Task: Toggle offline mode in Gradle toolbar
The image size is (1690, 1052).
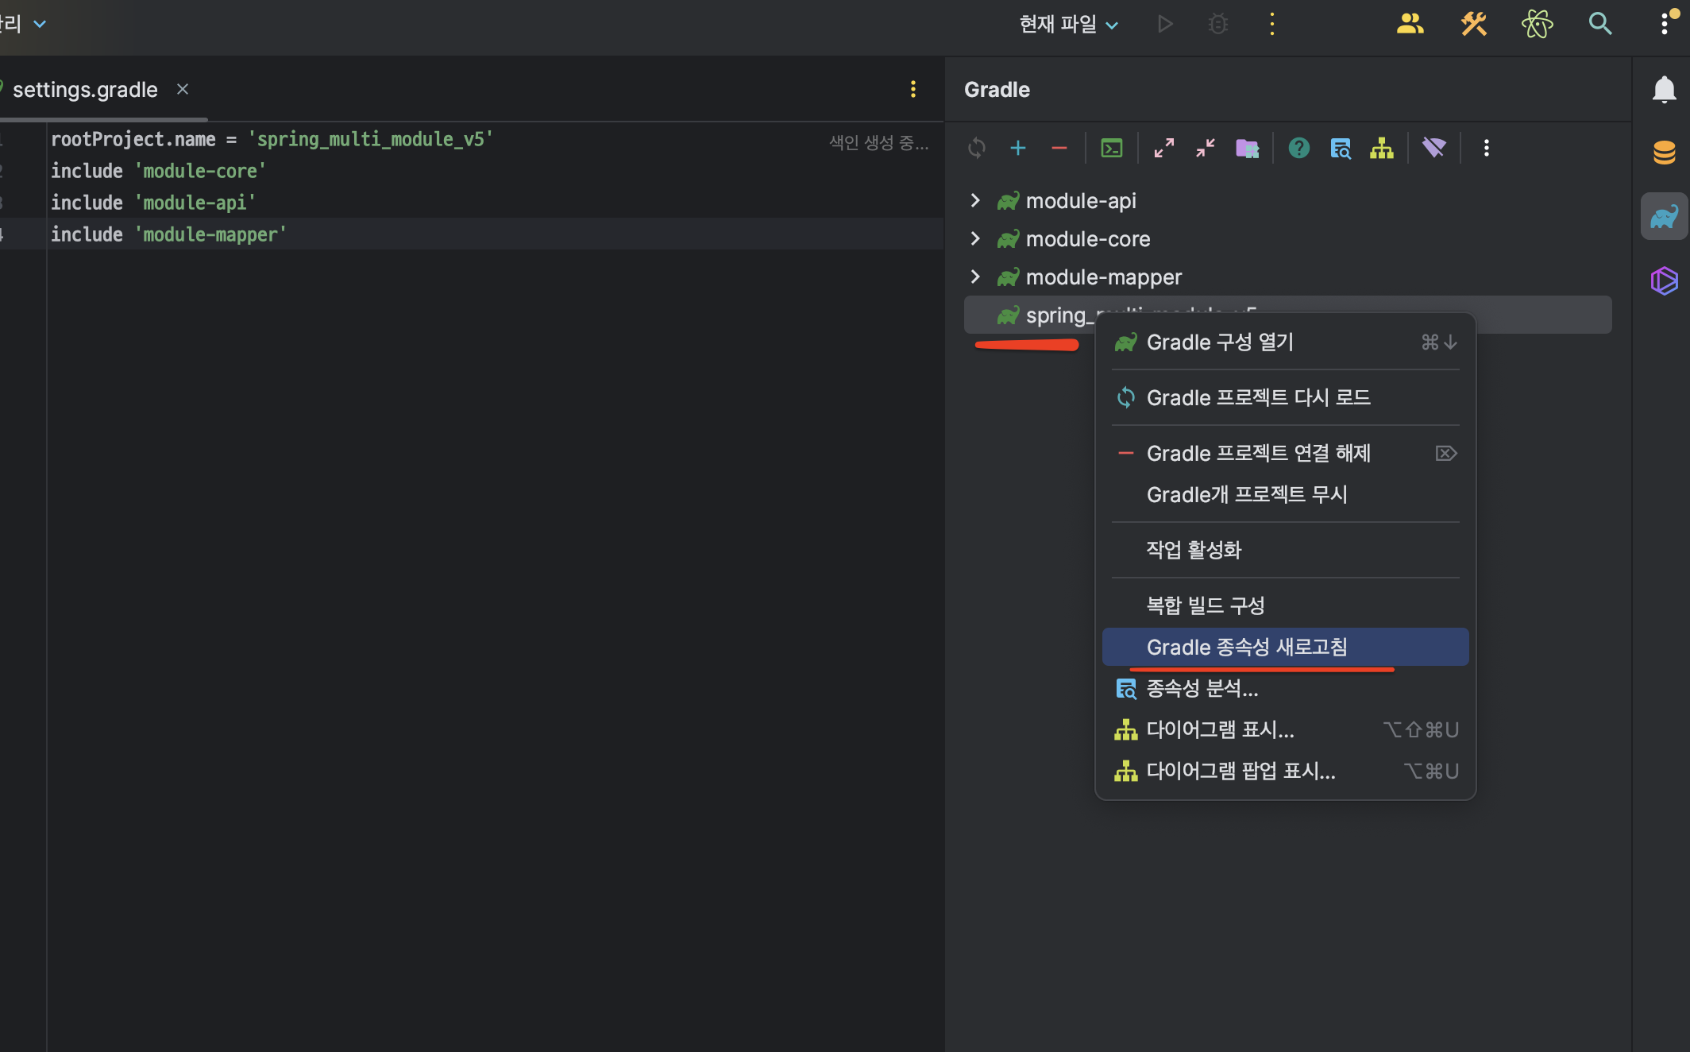Action: [x=1433, y=149]
